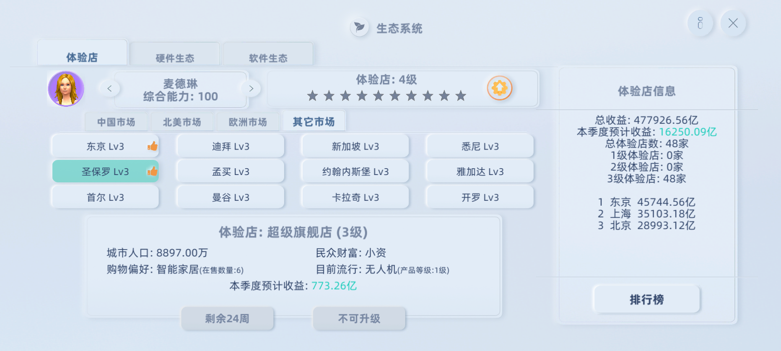Click thumbs-up icon on 圣保罗 Lv3
The image size is (781, 351).
click(152, 171)
